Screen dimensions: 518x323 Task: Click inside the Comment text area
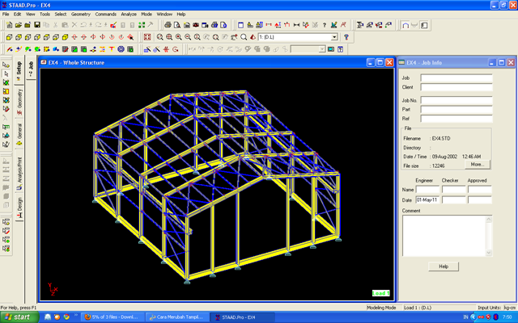444,236
